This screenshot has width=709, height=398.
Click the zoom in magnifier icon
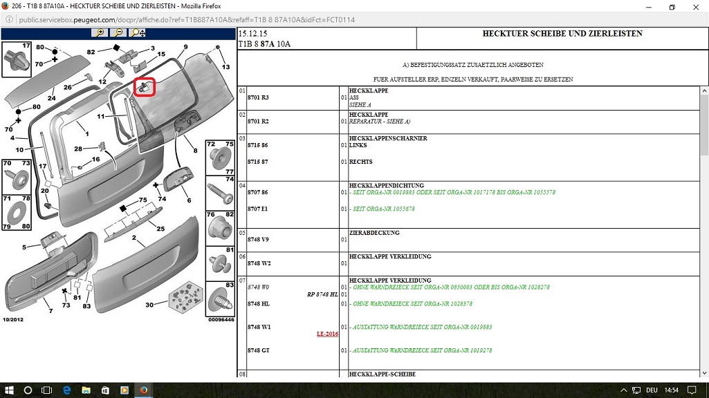tap(100, 32)
